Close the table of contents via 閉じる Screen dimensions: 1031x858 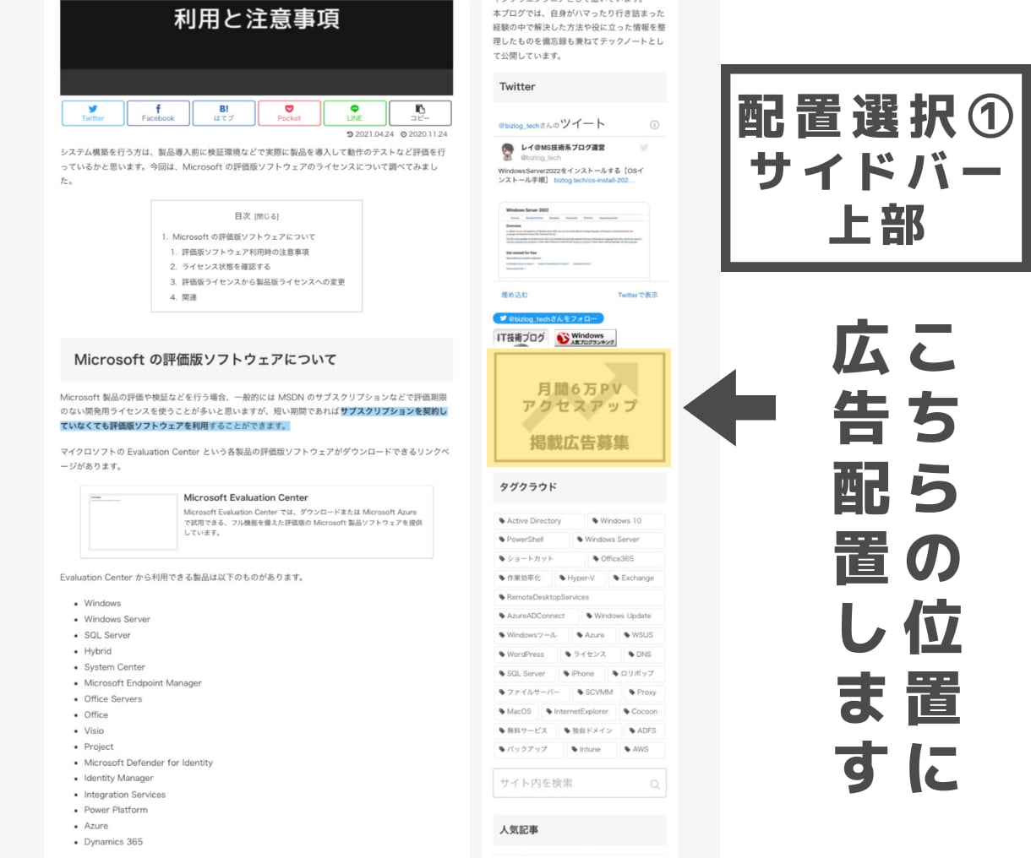[267, 217]
